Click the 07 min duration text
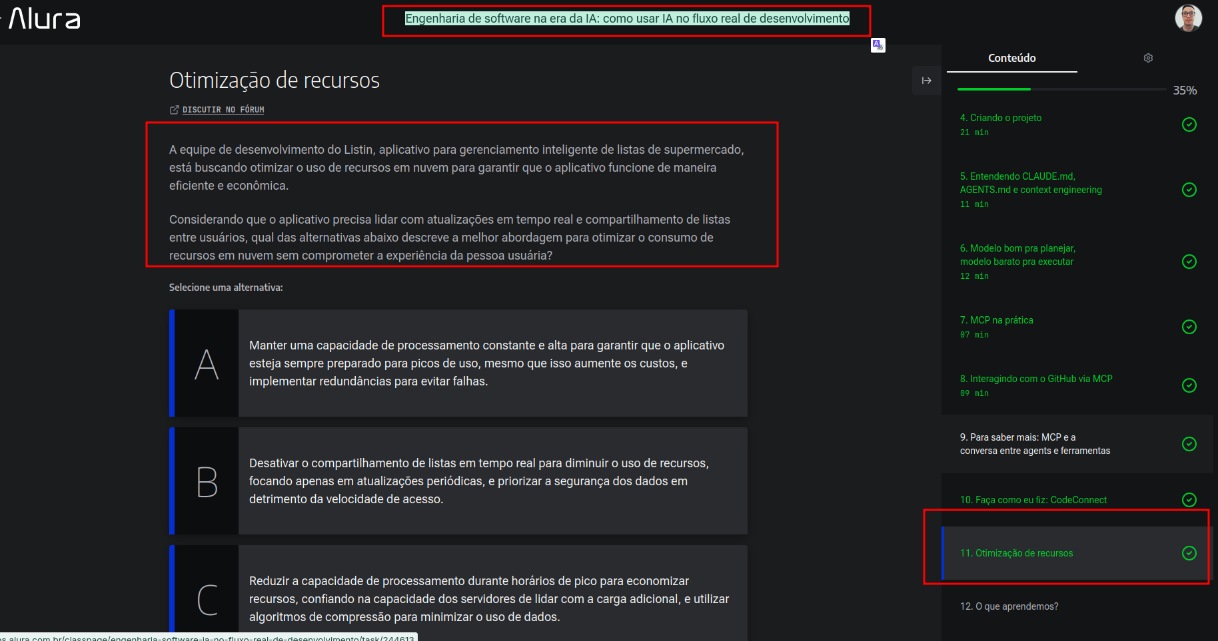Image resolution: width=1218 pixels, height=641 pixels. pyautogui.click(x=974, y=335)
